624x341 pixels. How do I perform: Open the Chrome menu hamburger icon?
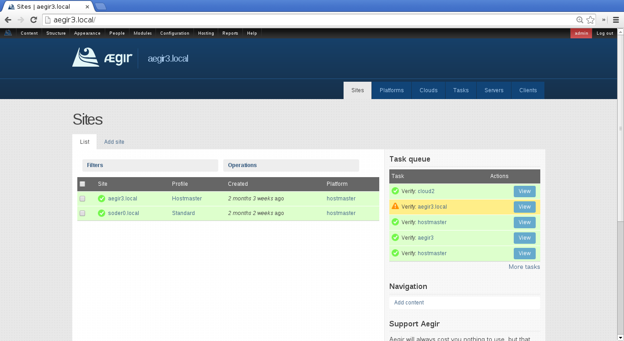click(x=616, y=20)
